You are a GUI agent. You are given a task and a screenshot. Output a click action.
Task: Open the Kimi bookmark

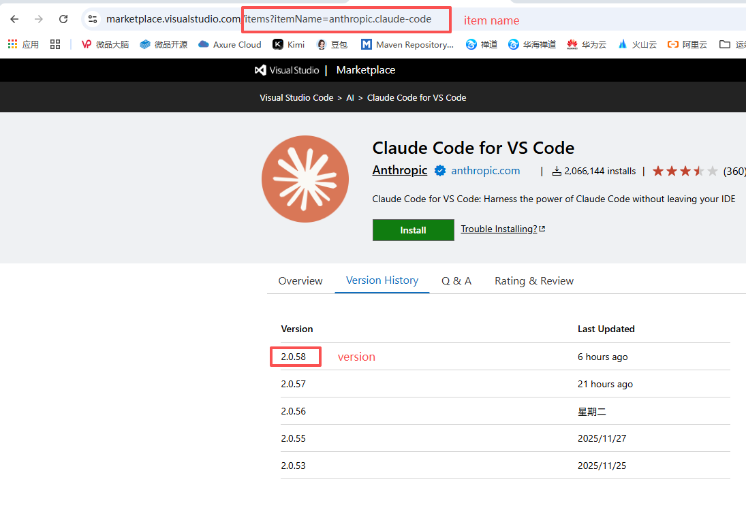(x=288, y=44)
